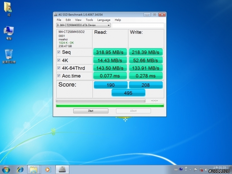Click the read score 190
This screenshot has height=174, width=232.
tap(111, 85)
